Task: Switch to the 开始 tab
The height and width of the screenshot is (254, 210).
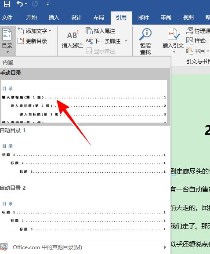Action: coord(31,17)
